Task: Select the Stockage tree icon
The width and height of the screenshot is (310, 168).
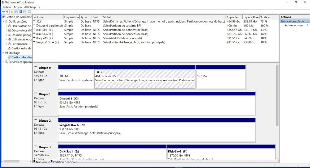Action: 7,53
